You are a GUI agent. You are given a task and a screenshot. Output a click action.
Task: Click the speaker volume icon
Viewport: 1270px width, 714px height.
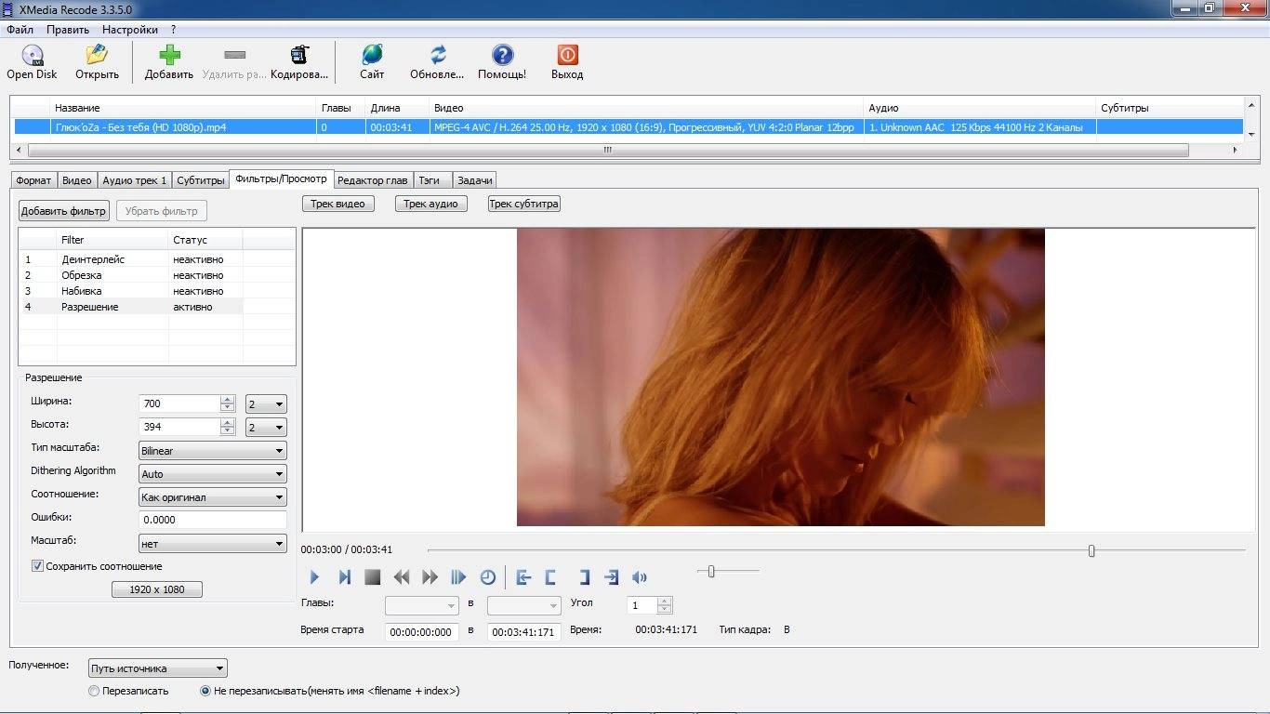pos(639,577)
